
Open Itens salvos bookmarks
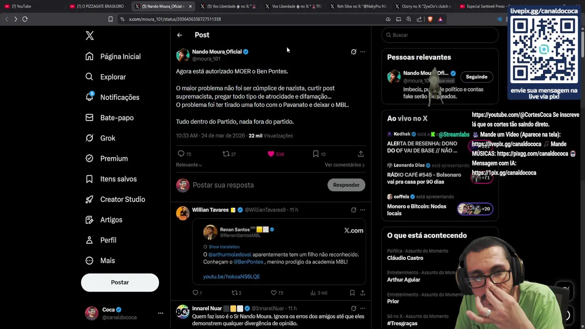coord(111,179)
